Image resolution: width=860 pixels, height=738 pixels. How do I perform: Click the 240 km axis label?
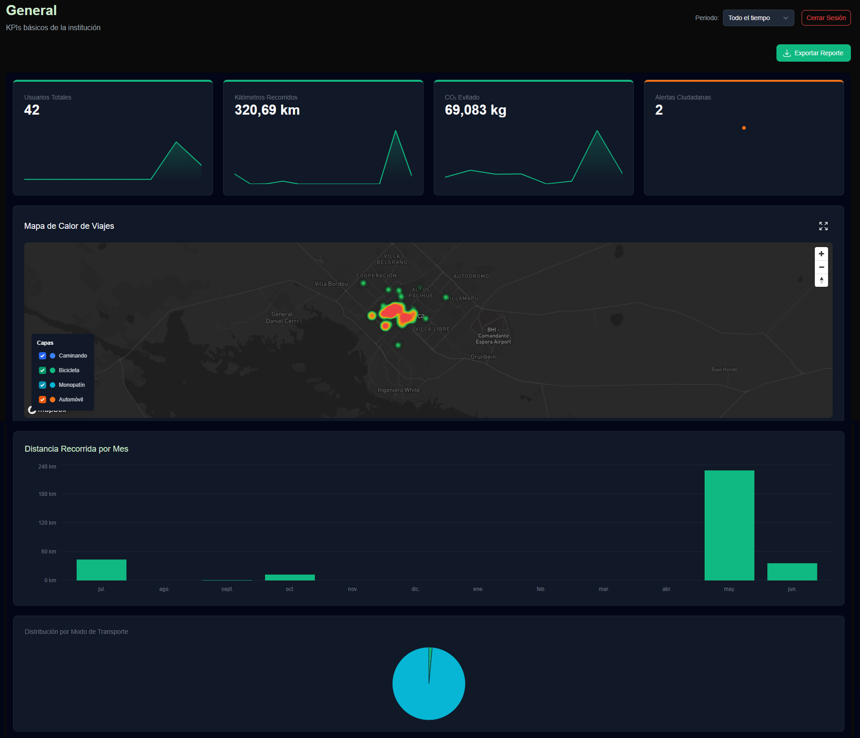click(x=47, y=466)
